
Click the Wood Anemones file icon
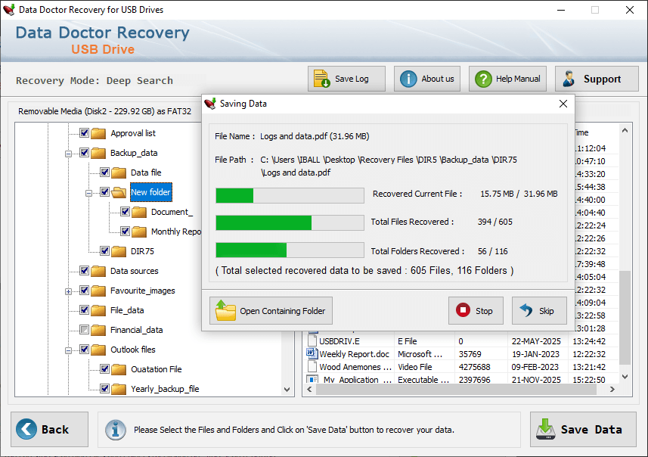(312, 366)
